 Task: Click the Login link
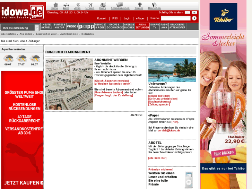(x=127, y=18)
